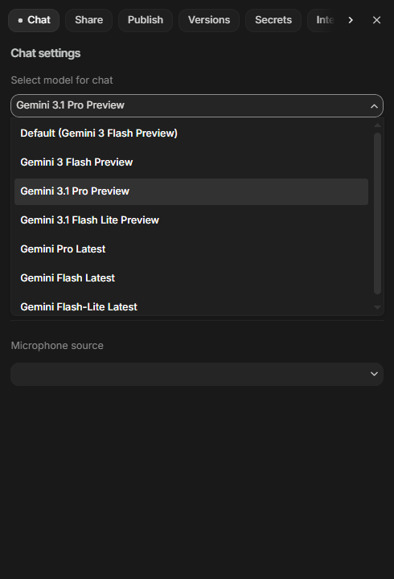The height and width of the screenshot is (579, 394).
Task: Click the right arrow to show more tabs
Action: [351, 20]
